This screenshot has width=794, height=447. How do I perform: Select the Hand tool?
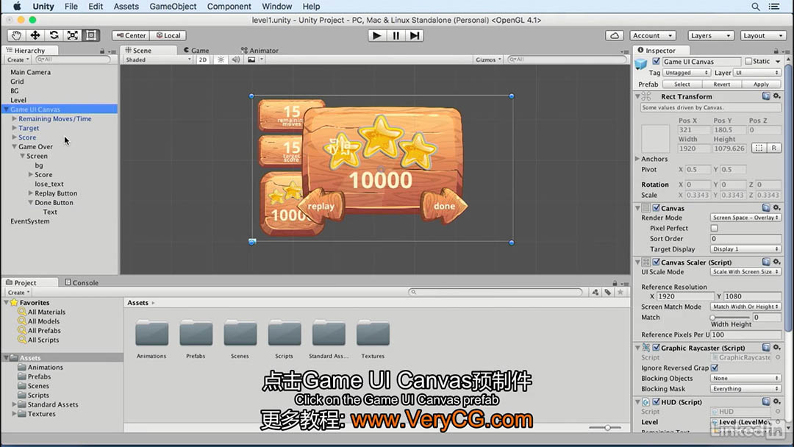[16, 35]
